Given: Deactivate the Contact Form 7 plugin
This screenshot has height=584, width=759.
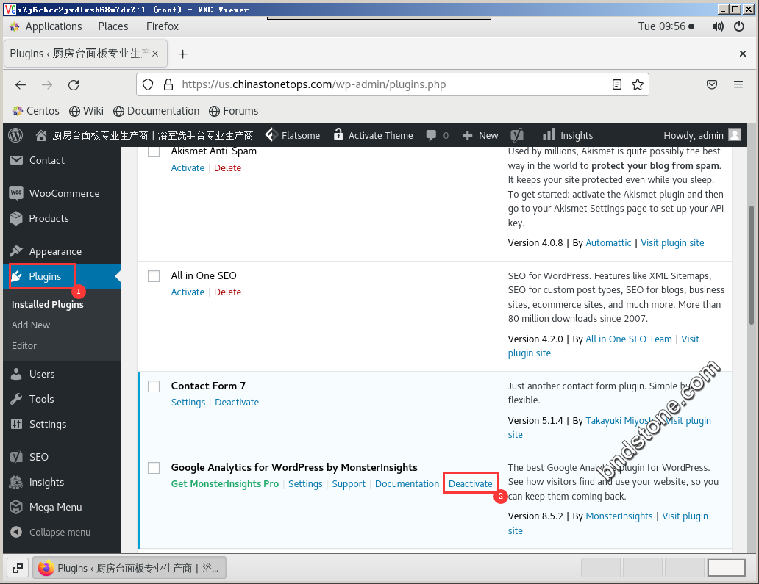Looking at the screenshot, I should [x=237, y=403].
